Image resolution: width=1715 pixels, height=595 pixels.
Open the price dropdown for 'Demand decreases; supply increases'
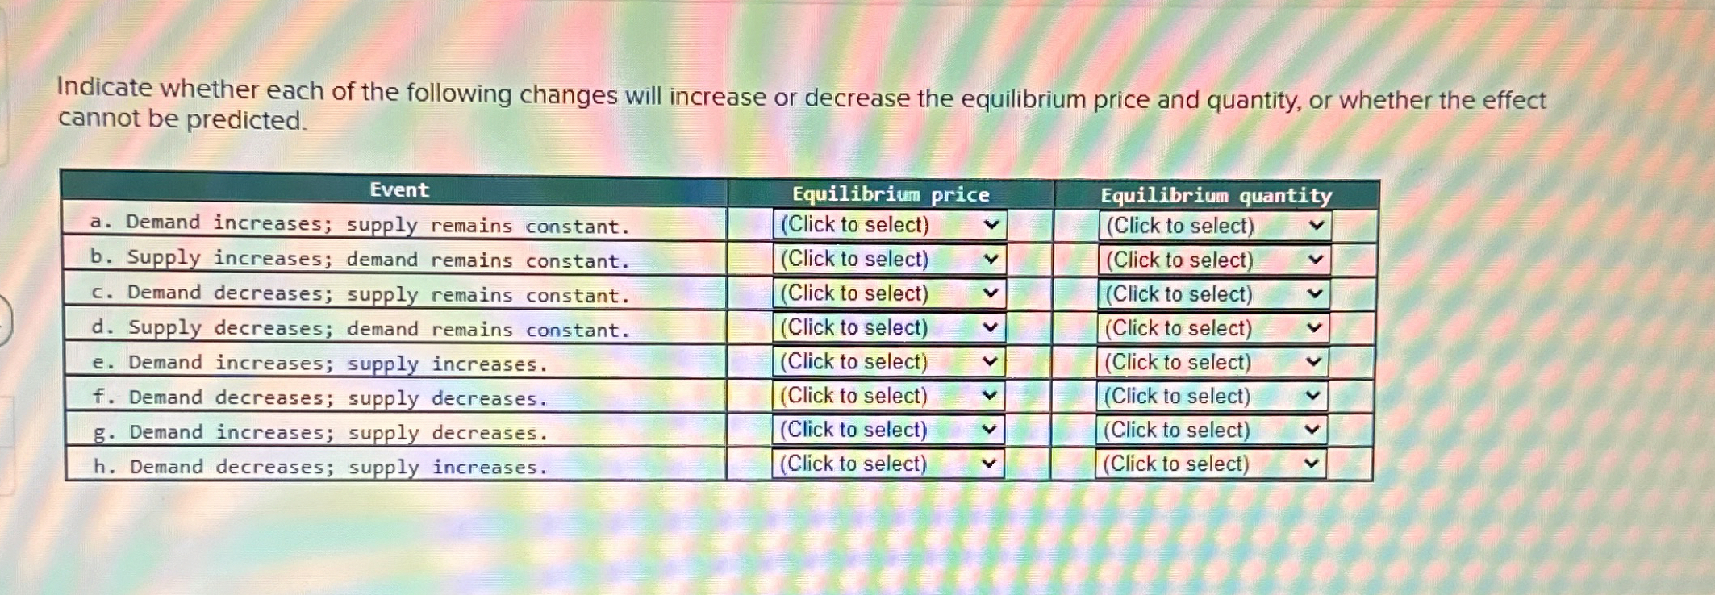tap(887, 463)
